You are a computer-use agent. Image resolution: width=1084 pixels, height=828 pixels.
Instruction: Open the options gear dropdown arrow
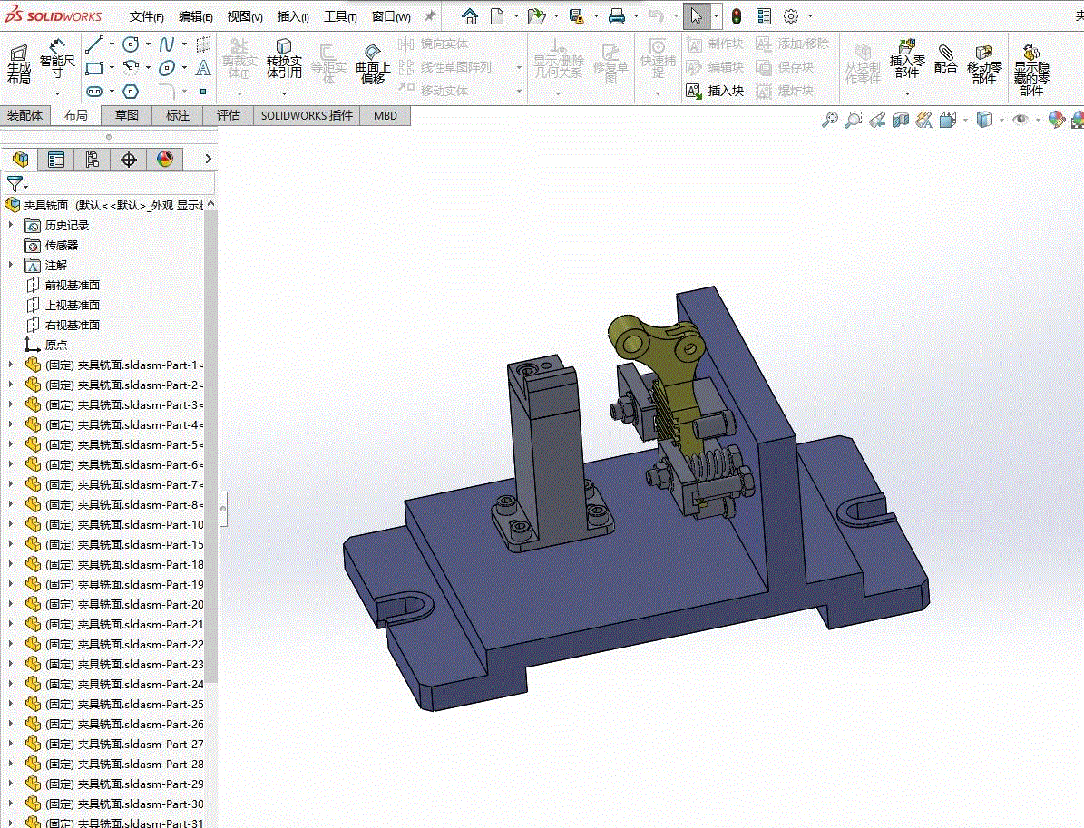pyautogui.click(x=810, y=16)
